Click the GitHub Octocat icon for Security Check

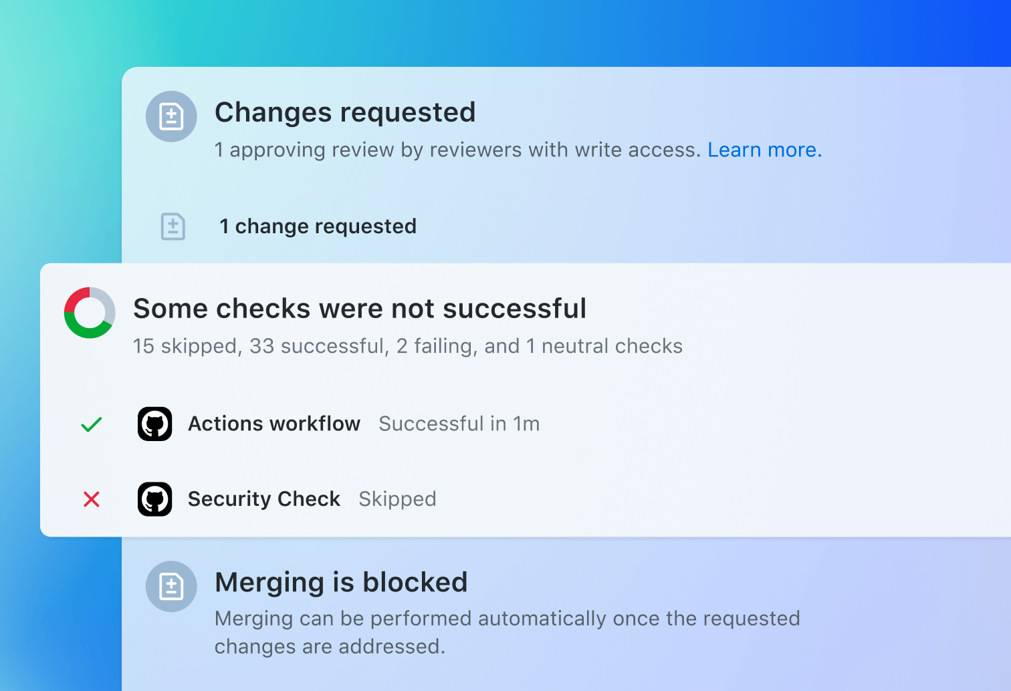[154, 499]
